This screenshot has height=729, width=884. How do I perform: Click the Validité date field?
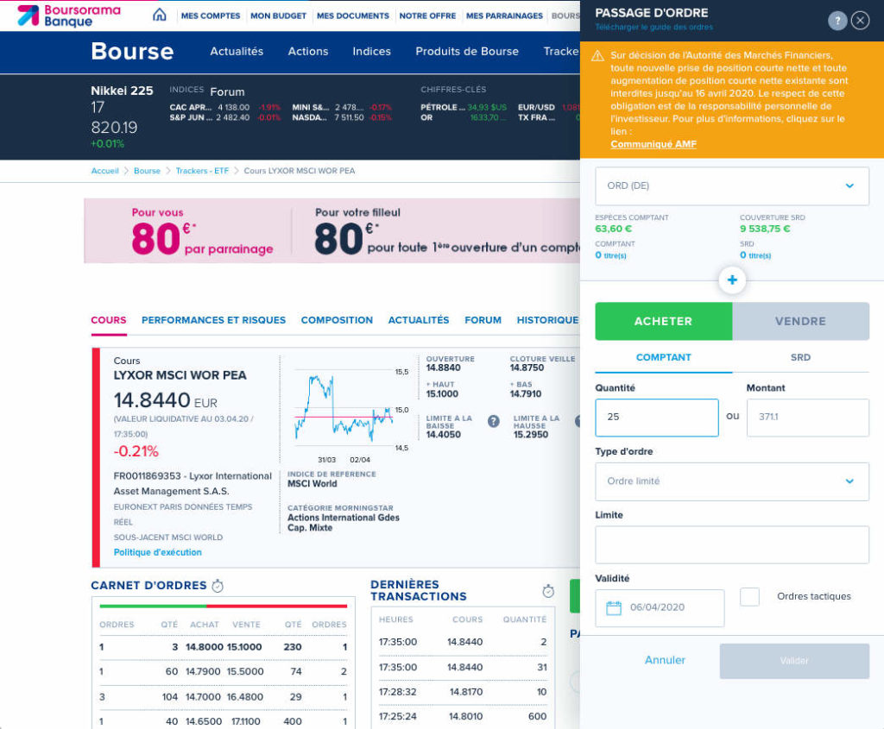[x=660, y=608]
